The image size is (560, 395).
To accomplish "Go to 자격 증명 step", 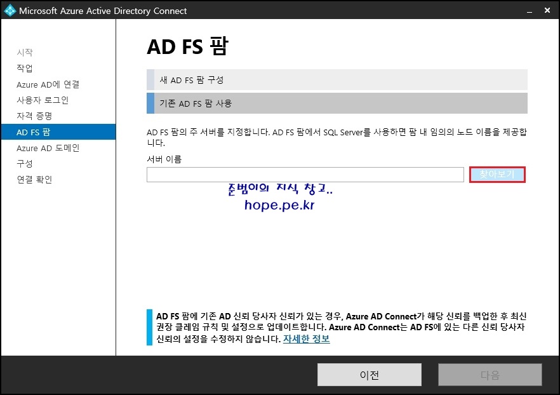I will [x=34, y=116].
